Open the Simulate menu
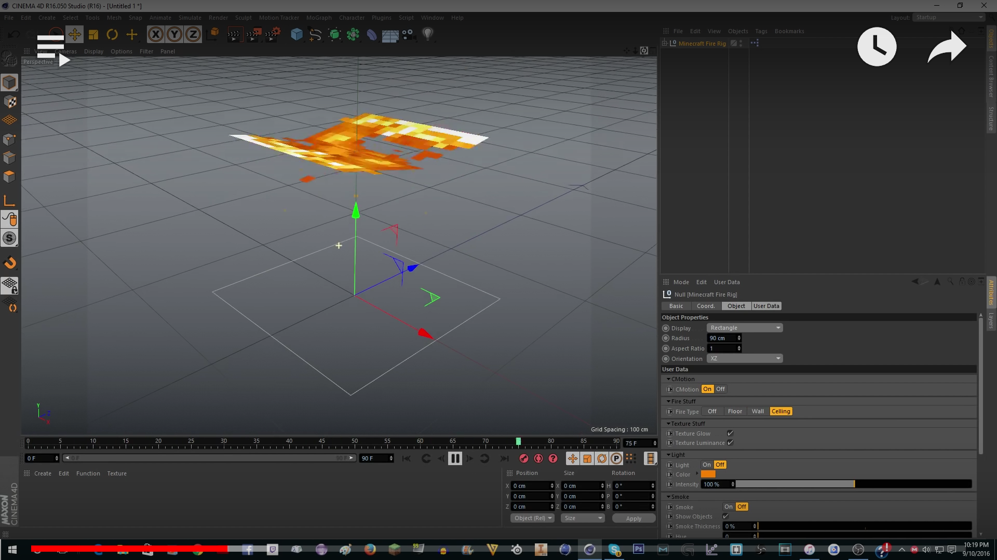This screenshot has height=560, width=997. tap(190, 18)
